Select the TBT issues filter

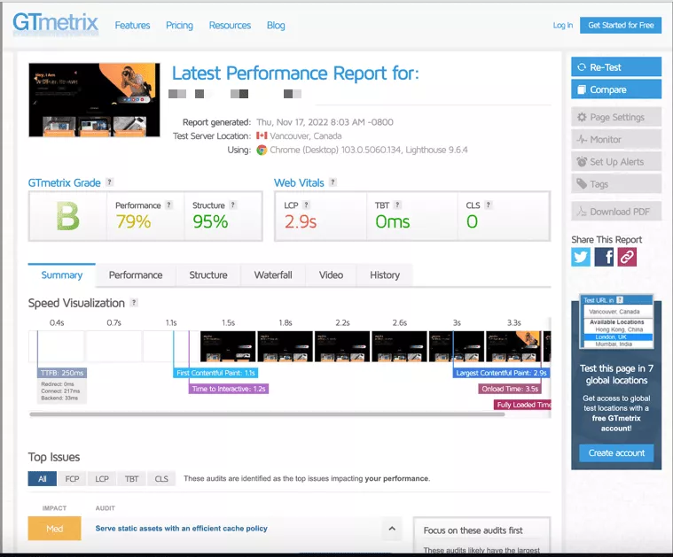[x=131, y=478]
